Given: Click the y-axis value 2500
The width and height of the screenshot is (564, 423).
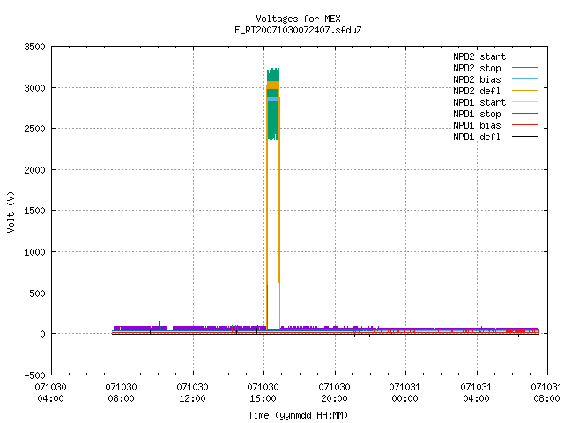Looking at the screenshot, I should point(35,129).
